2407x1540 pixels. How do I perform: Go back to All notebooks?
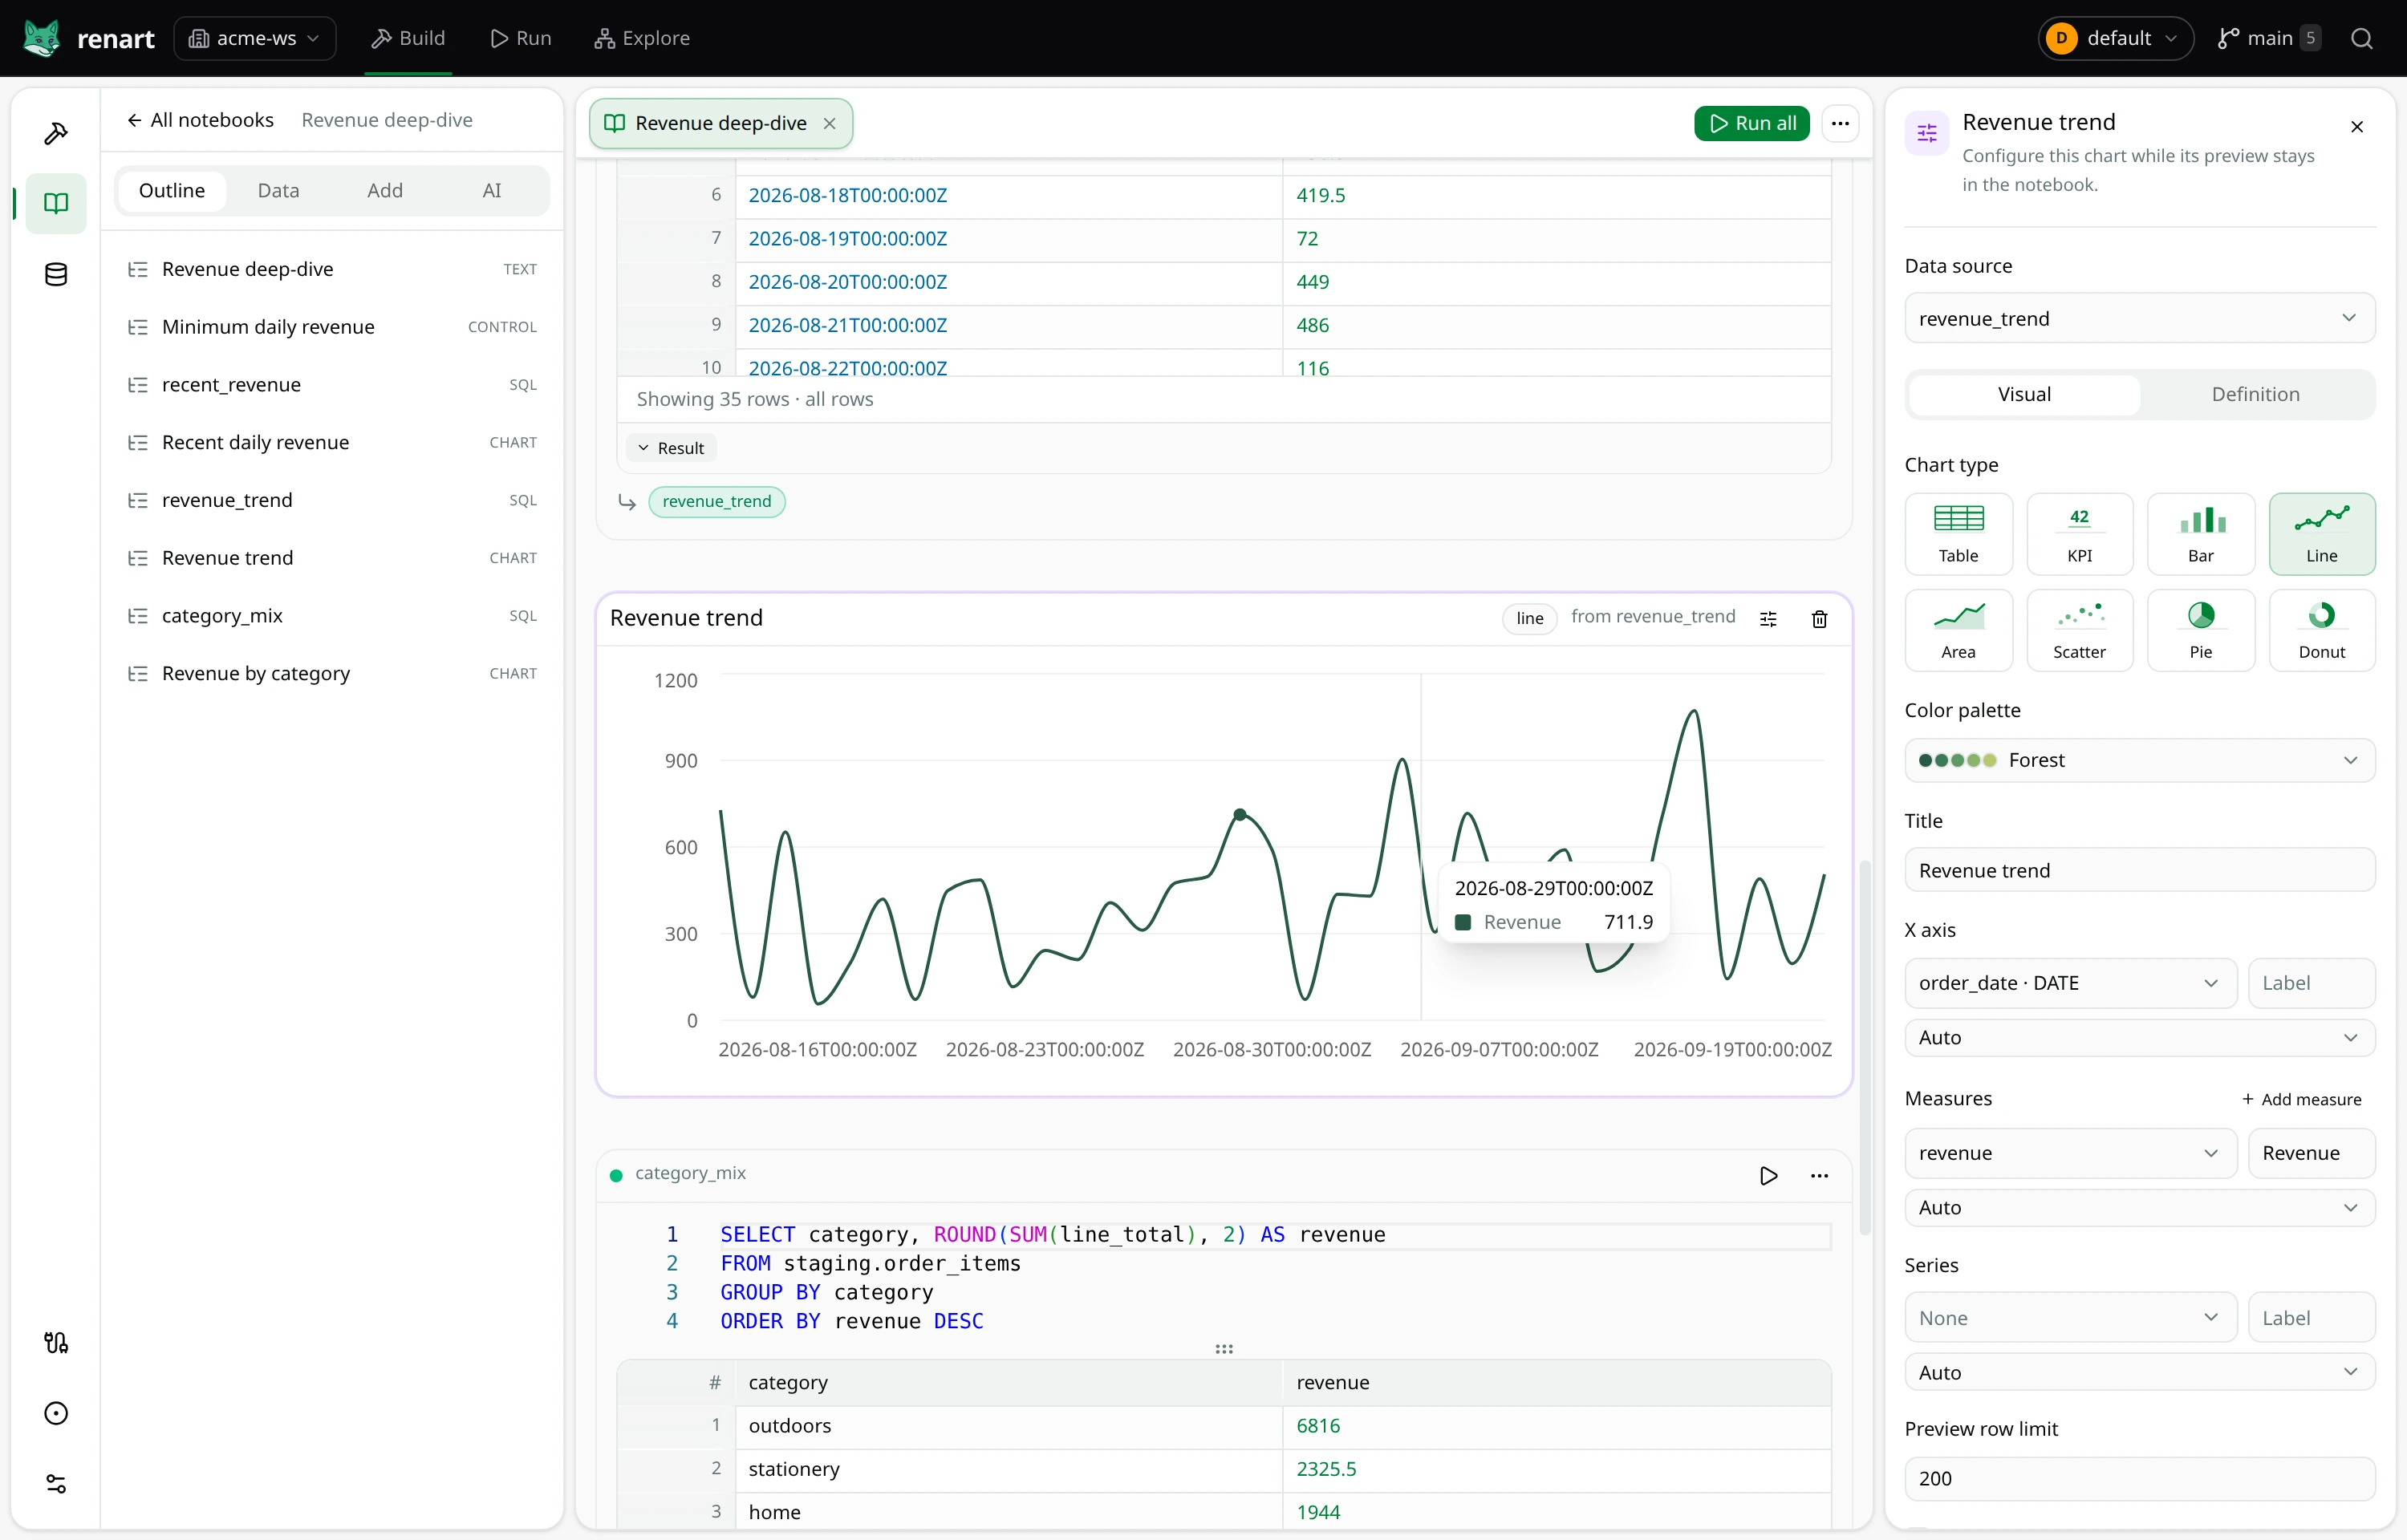coord(200,120)
